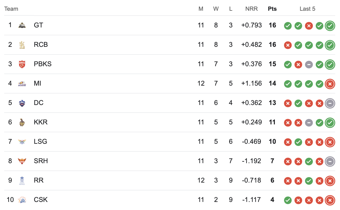Viewport: 340px width, 210px height.
Task: Select the Last 5 column header
Action: [x=307, y=9]
